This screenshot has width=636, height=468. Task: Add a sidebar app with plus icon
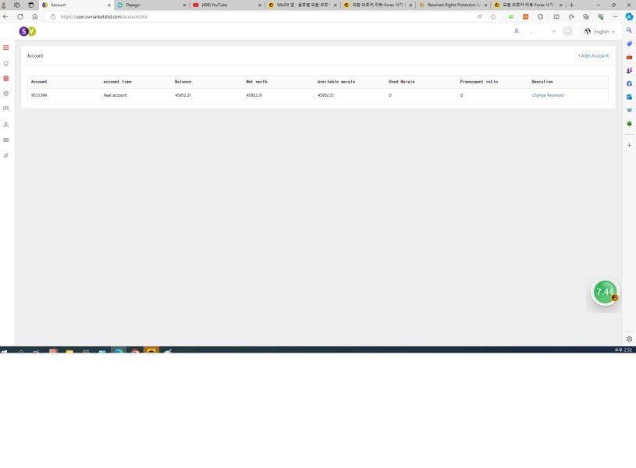point(629,145)
